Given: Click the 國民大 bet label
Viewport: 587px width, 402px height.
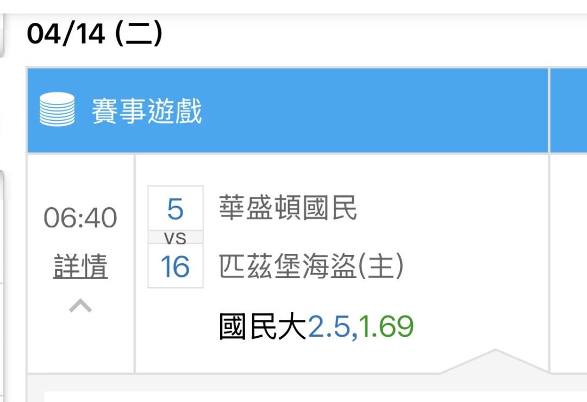Looking at the screenshot, I should coord(263,326).
